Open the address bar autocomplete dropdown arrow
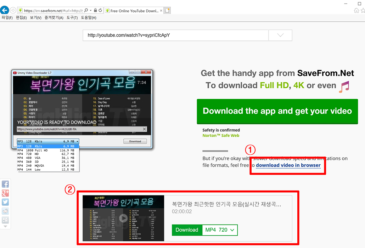Screen dimensions: 365x248 [91, 11]
